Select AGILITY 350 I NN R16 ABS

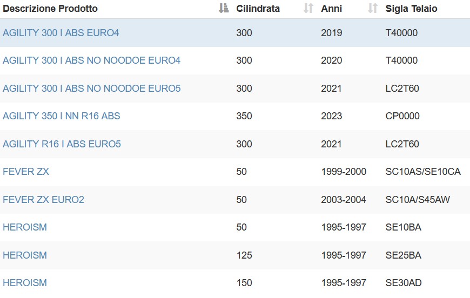click(x=62, y=116)
